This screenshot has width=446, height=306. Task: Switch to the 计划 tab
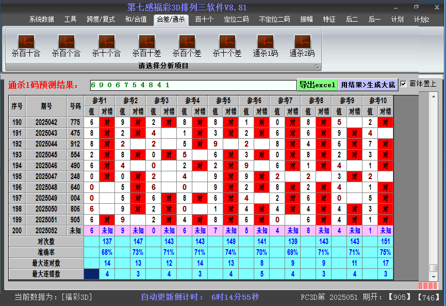397,20
